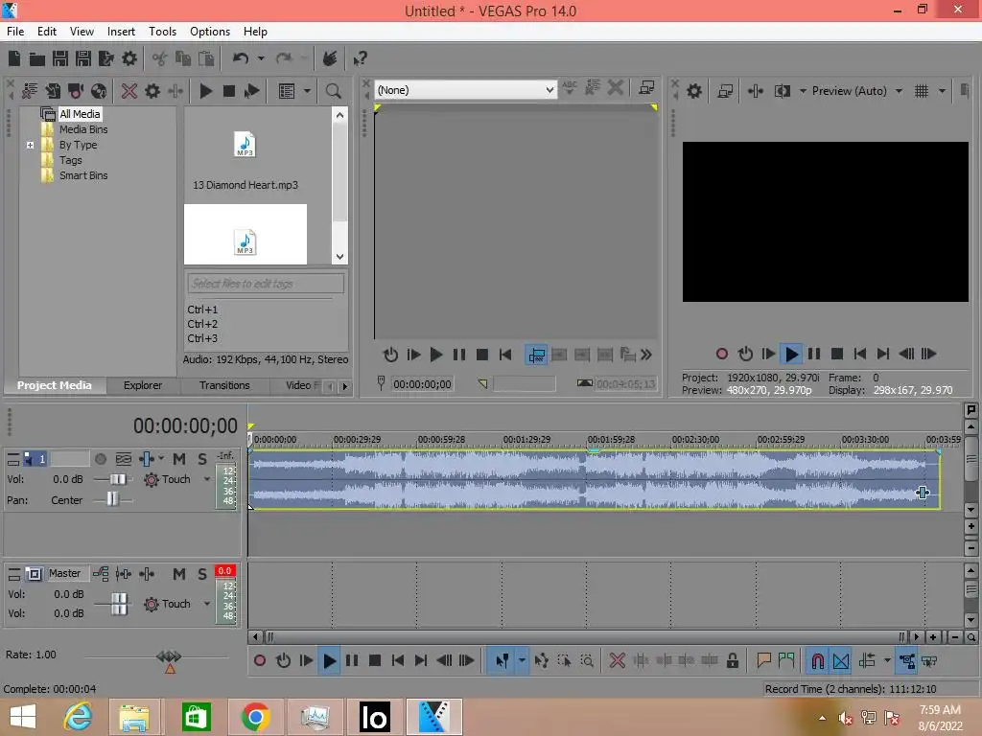Open the Tools menu

tap(162, 32)
